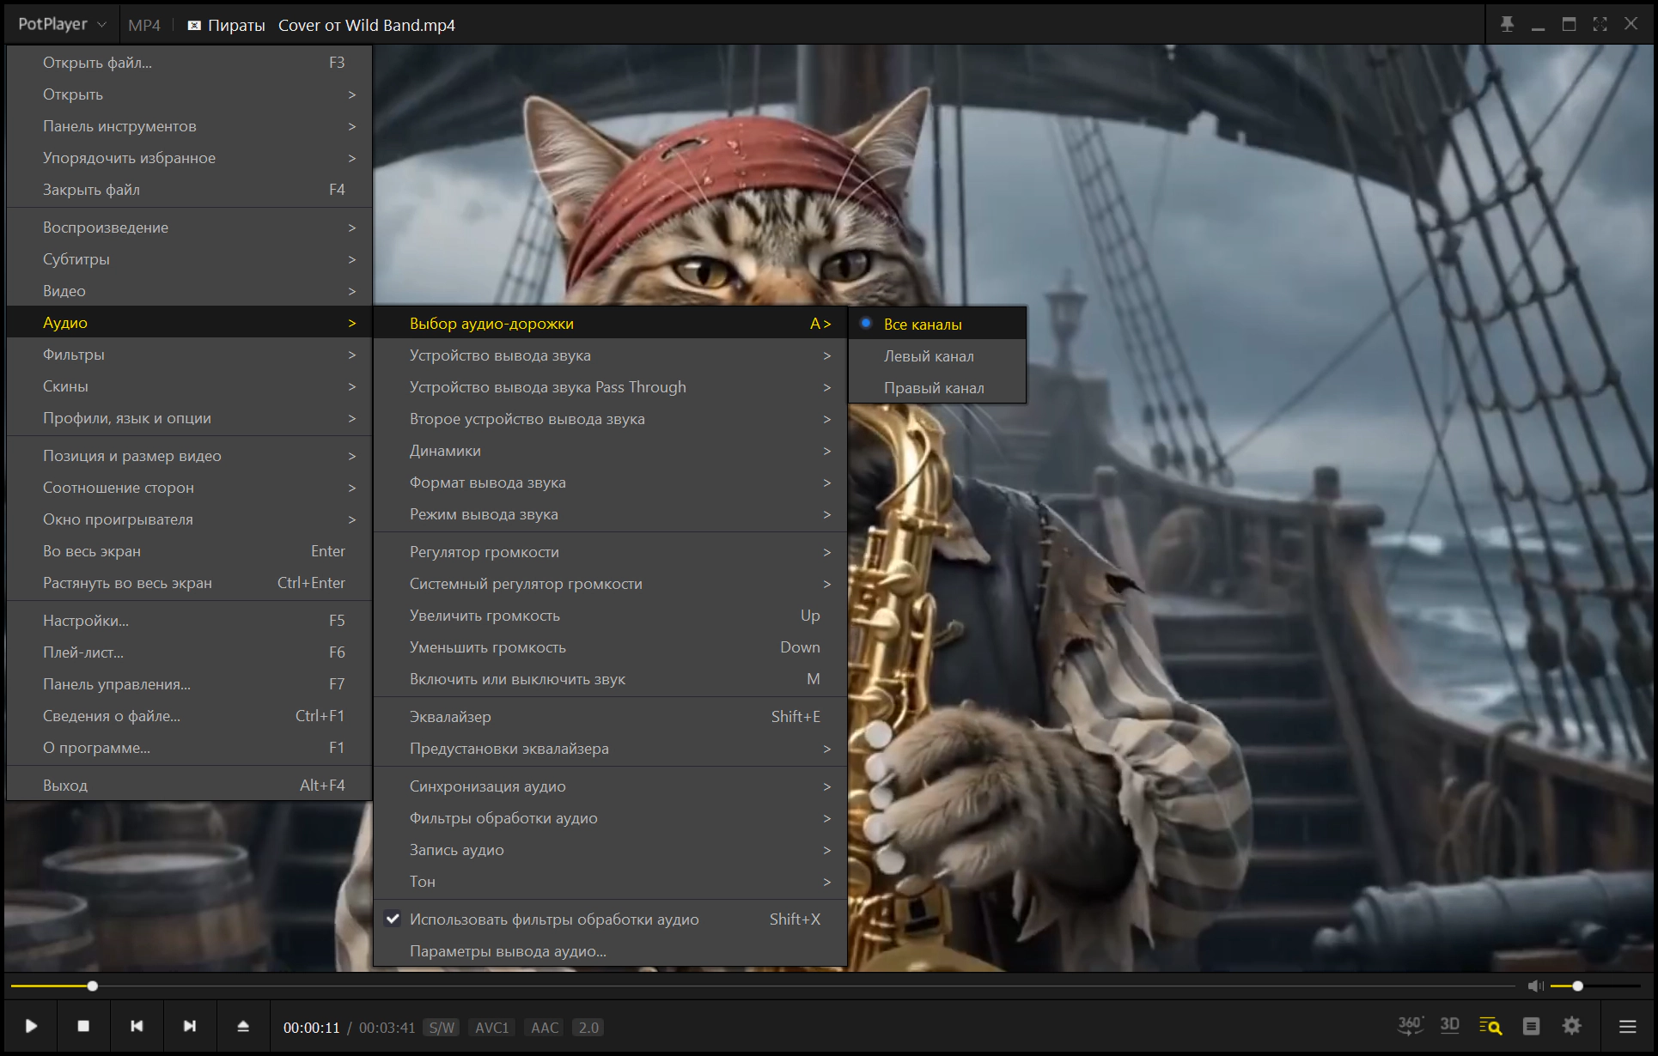1658x1056 pixels.
Task: Click the Eject open-file icon
Action: coord(243,1026)
